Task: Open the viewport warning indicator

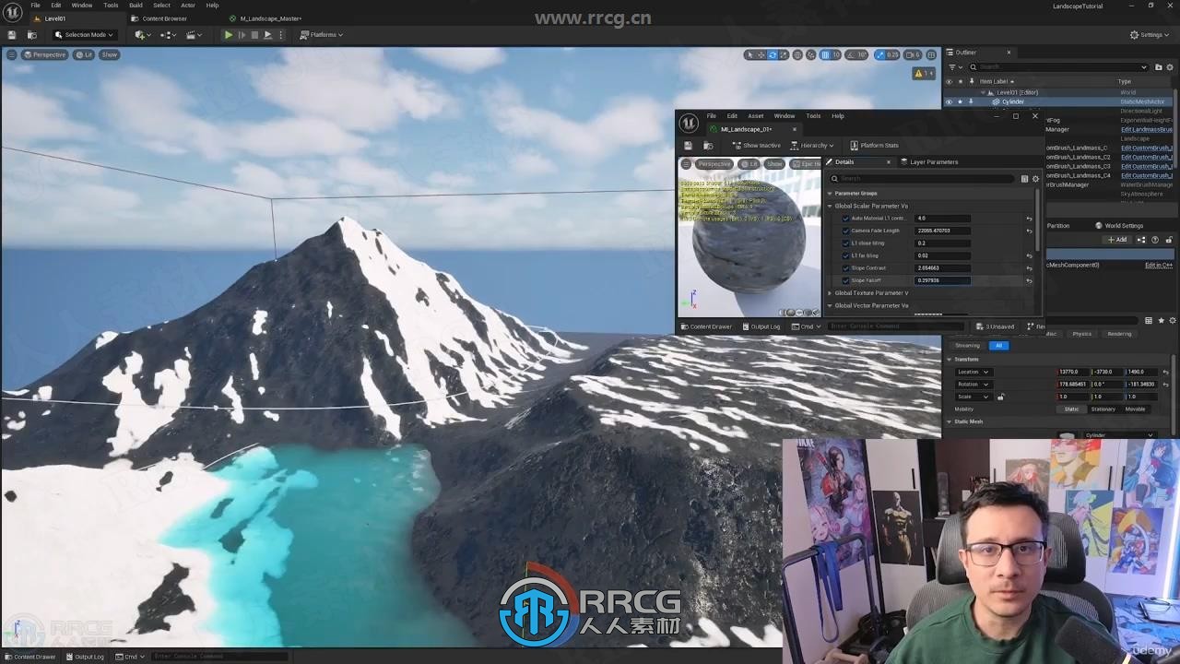Action: coord(923,73)
